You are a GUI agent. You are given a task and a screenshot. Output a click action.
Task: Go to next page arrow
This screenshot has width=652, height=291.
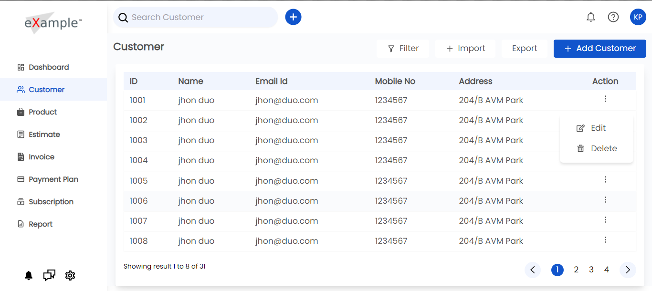tap(628, 270)
